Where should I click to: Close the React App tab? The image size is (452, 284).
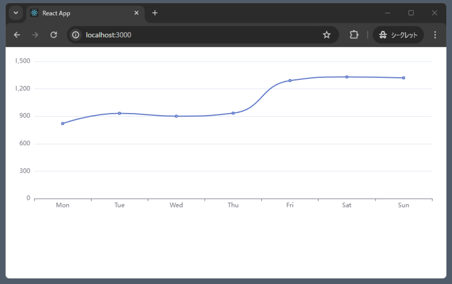[136, 13]
